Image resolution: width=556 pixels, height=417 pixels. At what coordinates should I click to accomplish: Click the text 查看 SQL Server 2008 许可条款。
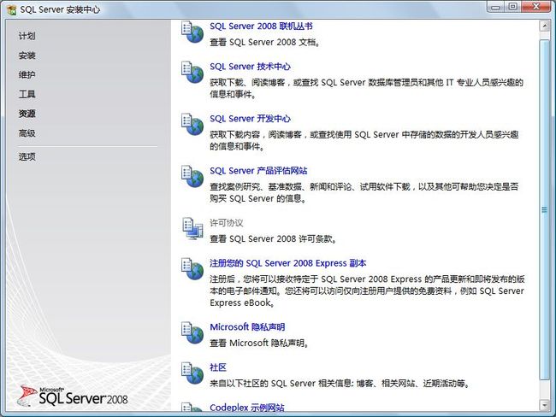[x=273, y=239]
